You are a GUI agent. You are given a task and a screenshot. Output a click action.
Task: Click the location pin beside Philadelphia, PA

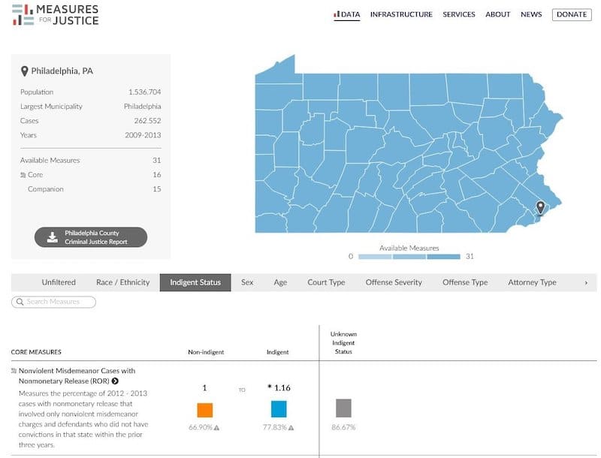click(25, 71)
